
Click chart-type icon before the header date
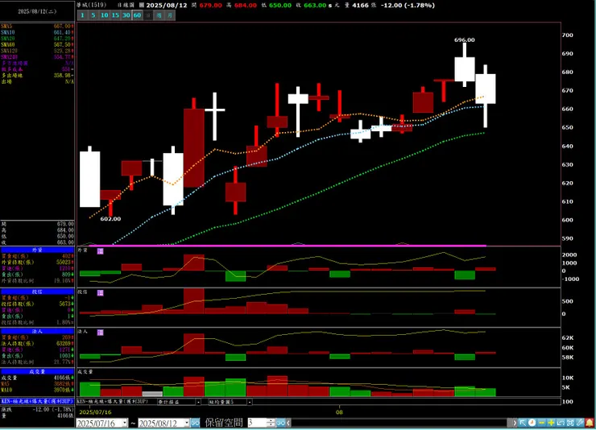pos(142,6)
